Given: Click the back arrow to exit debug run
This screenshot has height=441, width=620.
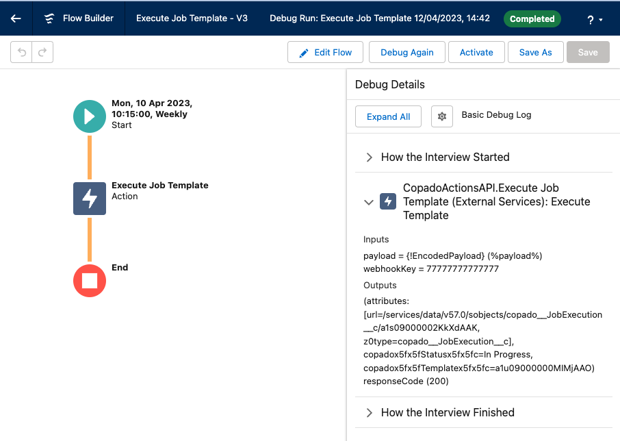Looking at the screenshot, I should pos(15,18).
